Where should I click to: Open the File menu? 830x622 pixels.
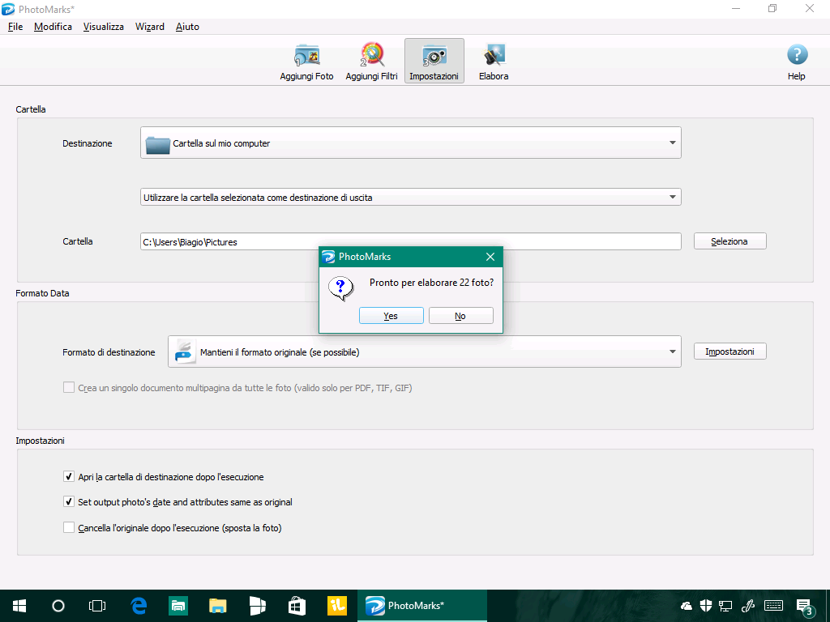click(x=15, y=27)
